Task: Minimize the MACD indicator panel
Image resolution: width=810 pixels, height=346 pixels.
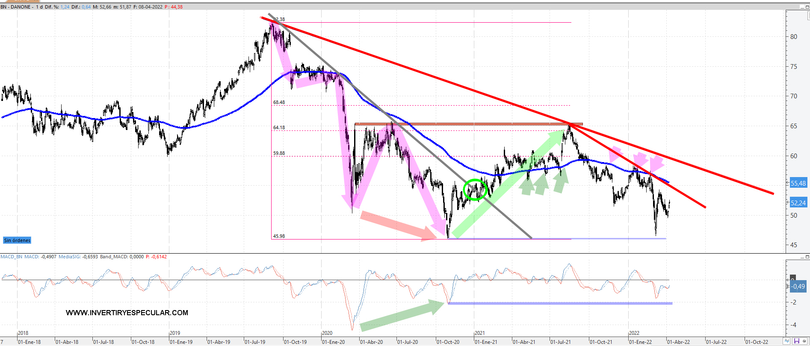Action: pyautogui.click(x=802, y=257)
